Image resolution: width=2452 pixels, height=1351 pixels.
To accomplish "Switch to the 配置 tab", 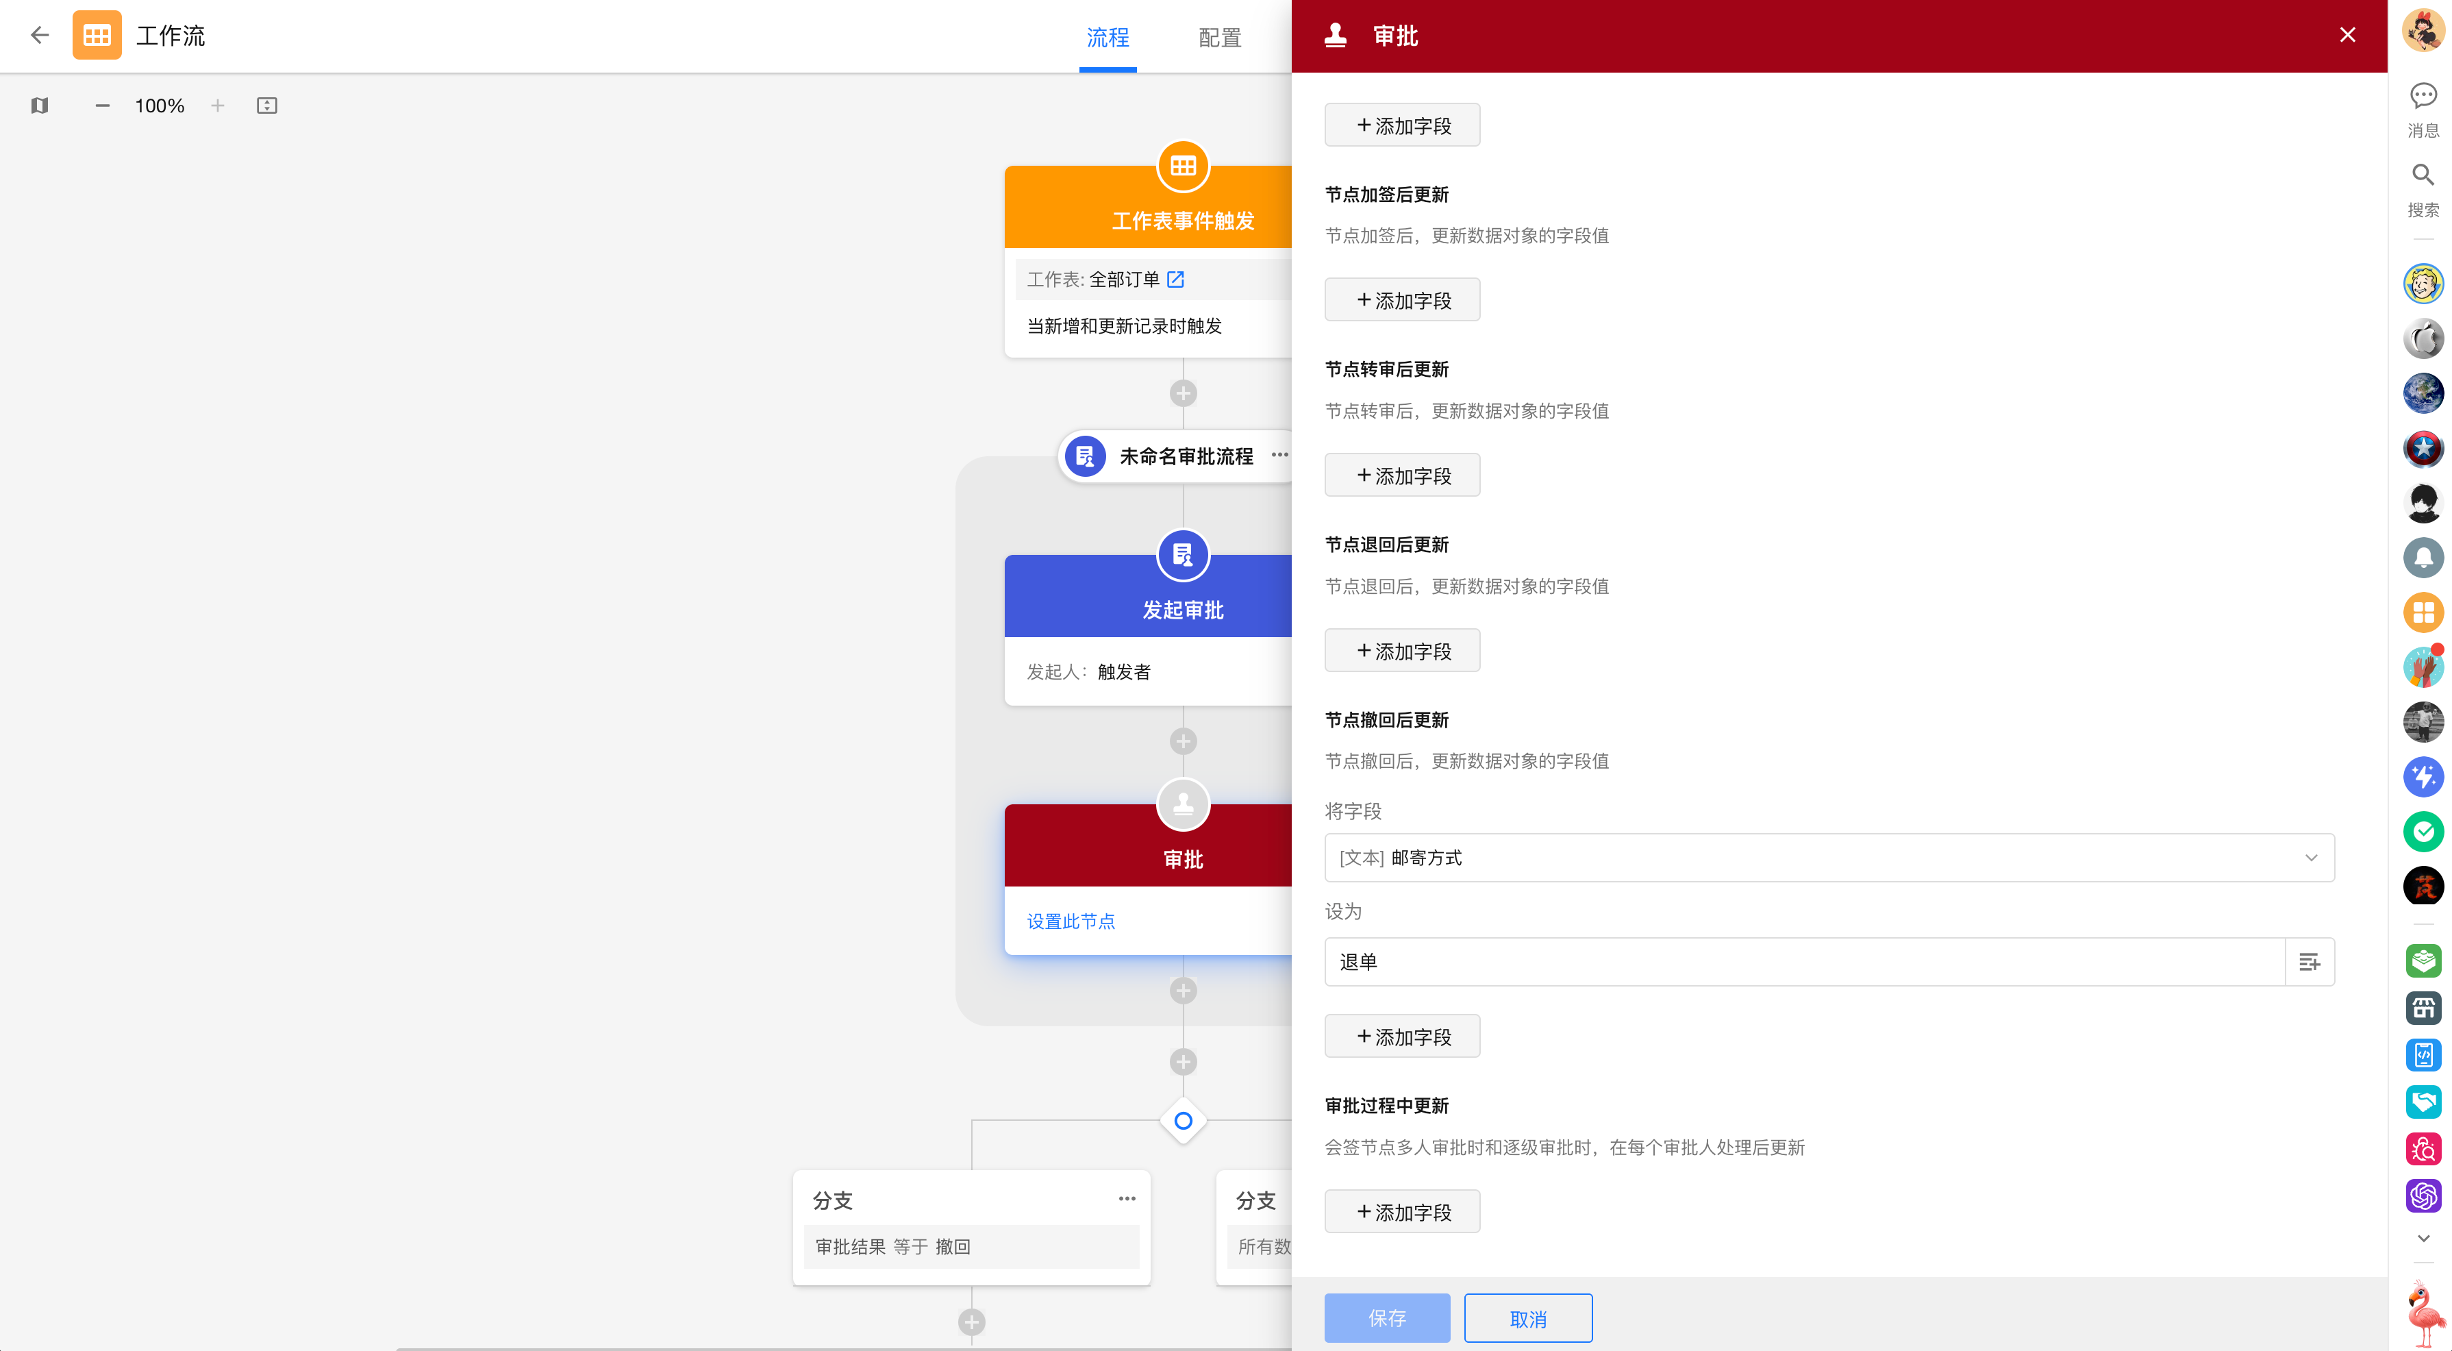I will click(1219, 38).
